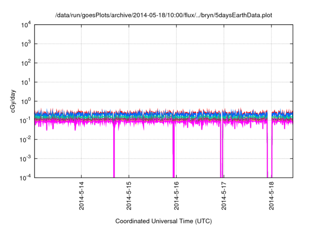Click the magenta dropout spike near 2014-5-17
The height and width of the screenshot is (226, 323).
222,150
